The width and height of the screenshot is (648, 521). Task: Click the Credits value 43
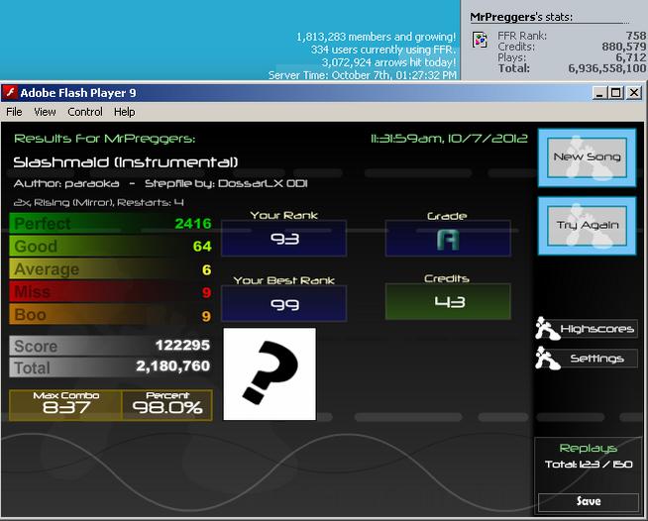click(x=449, y=302)
